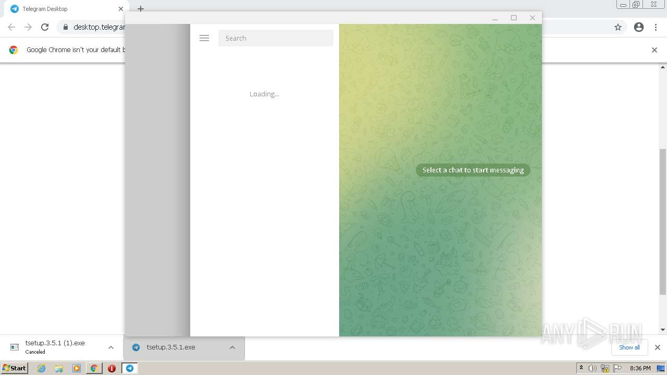Reload the current page in Chrome
667x375 pixels.
click(45, 27)
